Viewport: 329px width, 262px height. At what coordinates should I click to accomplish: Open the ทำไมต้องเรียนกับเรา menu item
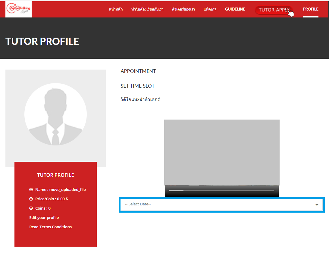[x=147, y=9]
